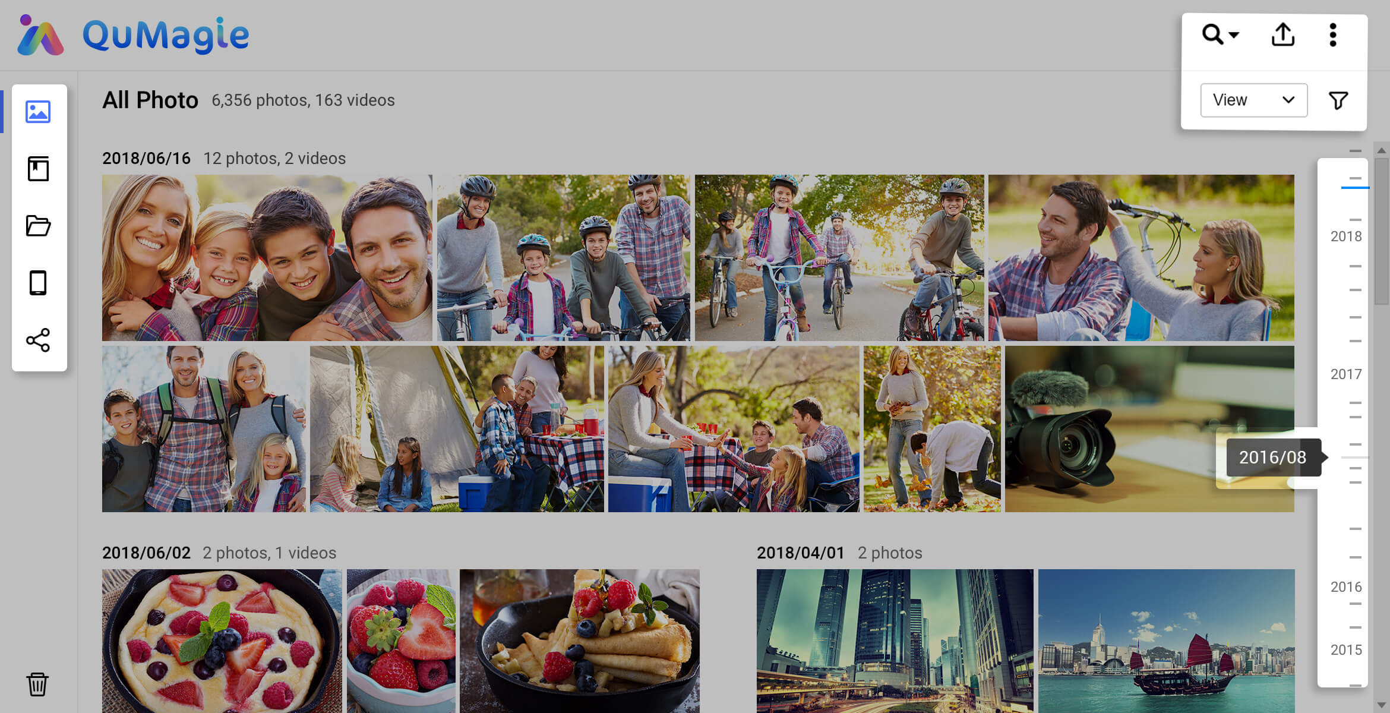The width and height of the screenshot is (1390, 713).
Task: Expand the View dropdown
Action: (x=1253, y=100)
